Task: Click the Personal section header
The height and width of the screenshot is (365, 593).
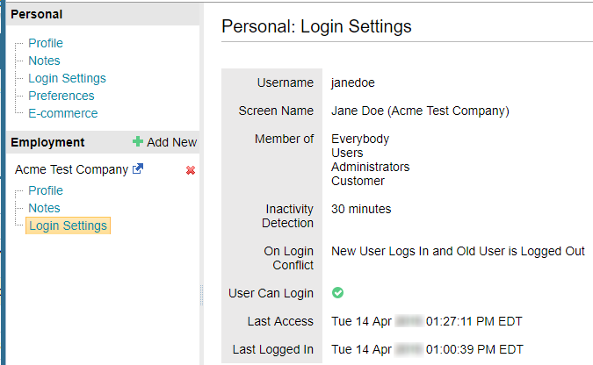Action: pos(36,15)
